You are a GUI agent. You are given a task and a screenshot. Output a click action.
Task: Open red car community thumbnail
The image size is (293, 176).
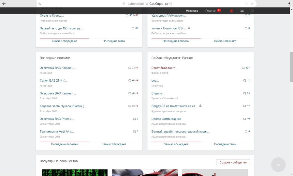pos(215,173)
